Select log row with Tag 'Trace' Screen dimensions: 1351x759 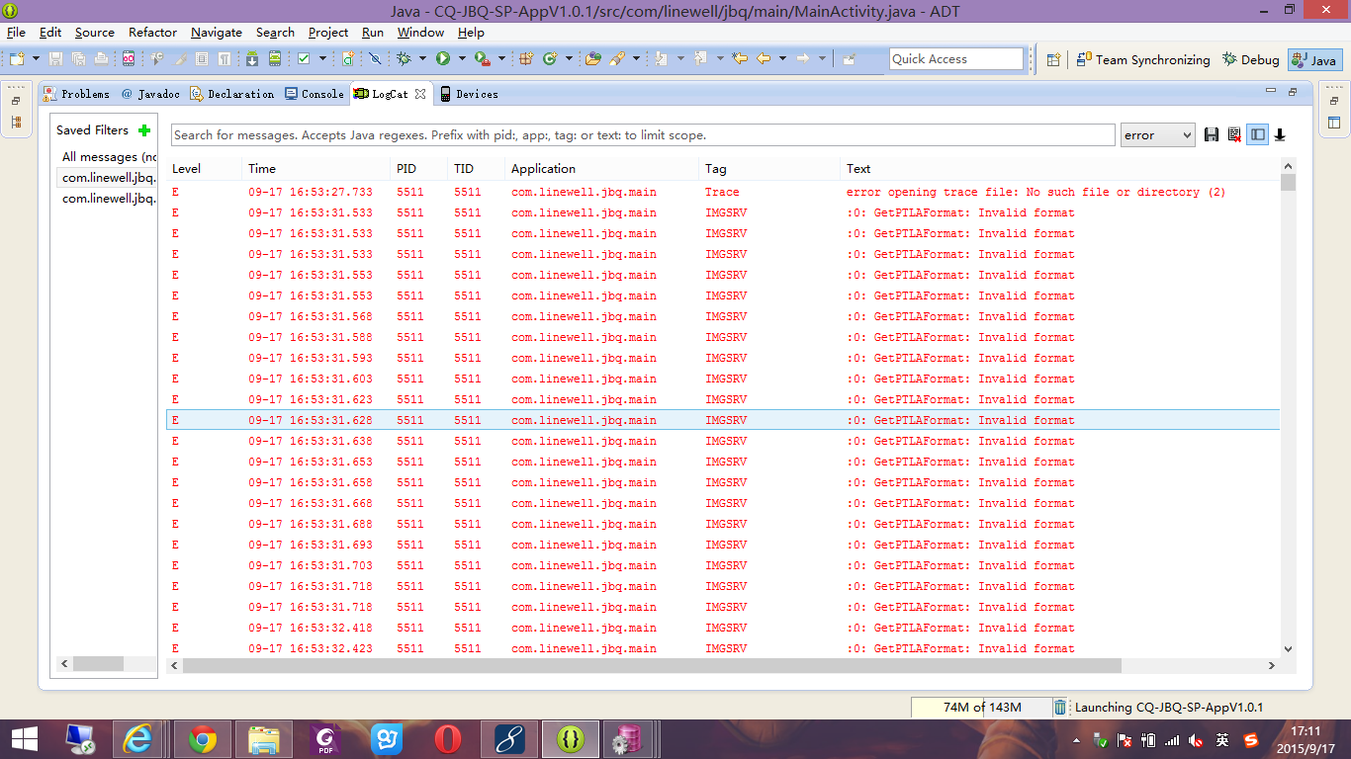[723, 192]
